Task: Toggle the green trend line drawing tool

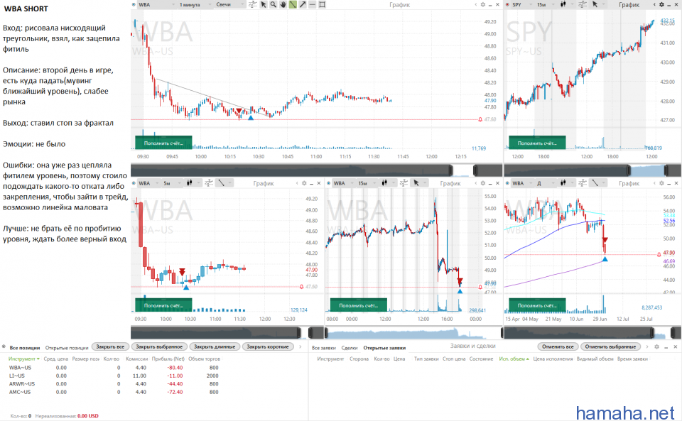Action: pos(293,4)
